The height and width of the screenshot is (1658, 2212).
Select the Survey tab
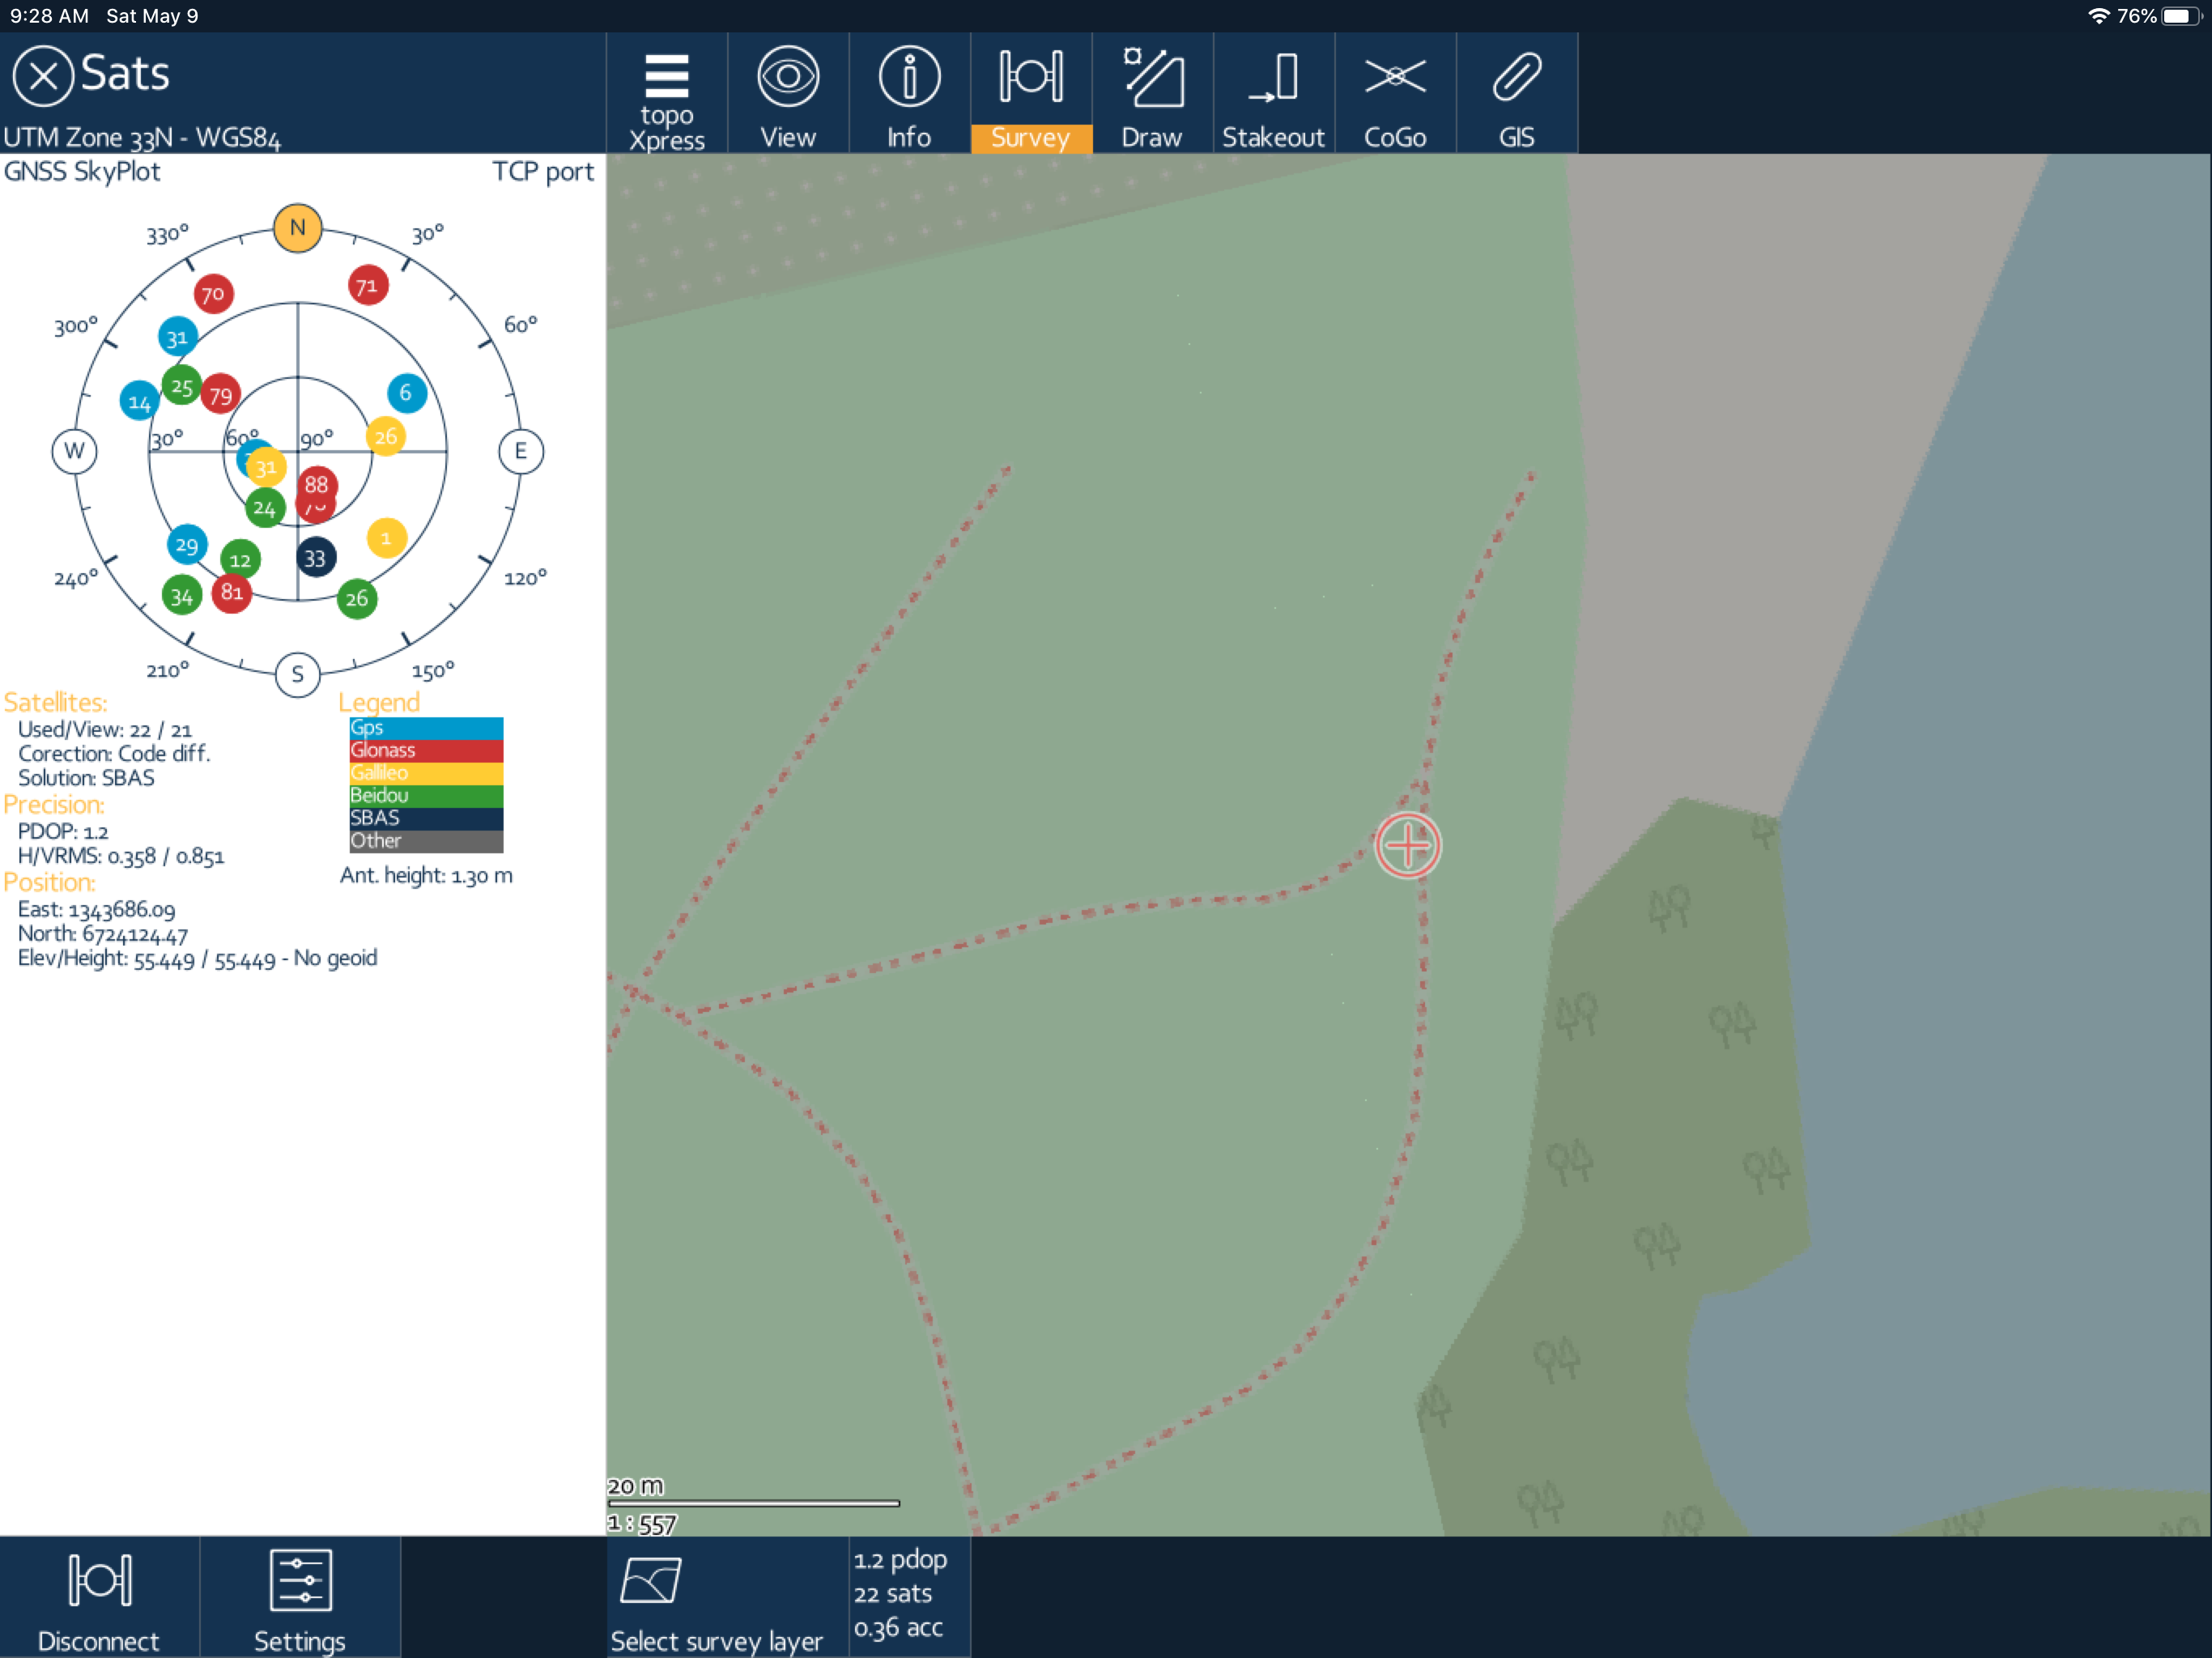click(1030, 95)
